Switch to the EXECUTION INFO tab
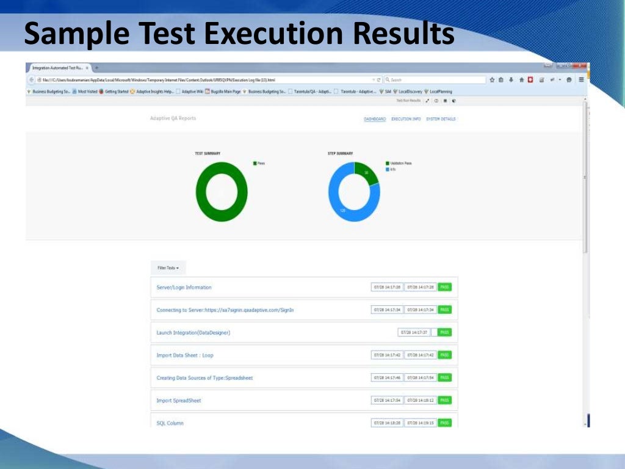Screen dimensions: 625x469 (x=406, y=119)
